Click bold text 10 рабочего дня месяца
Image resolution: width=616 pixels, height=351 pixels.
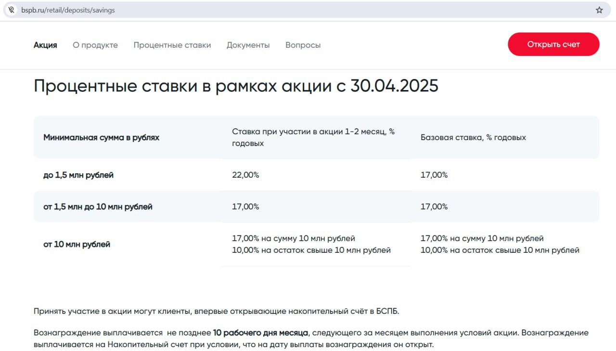click(x=260, y=333)
